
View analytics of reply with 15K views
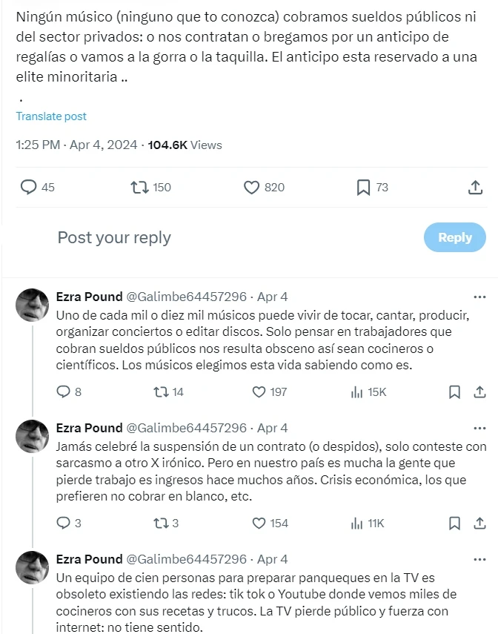pos(359,392)
